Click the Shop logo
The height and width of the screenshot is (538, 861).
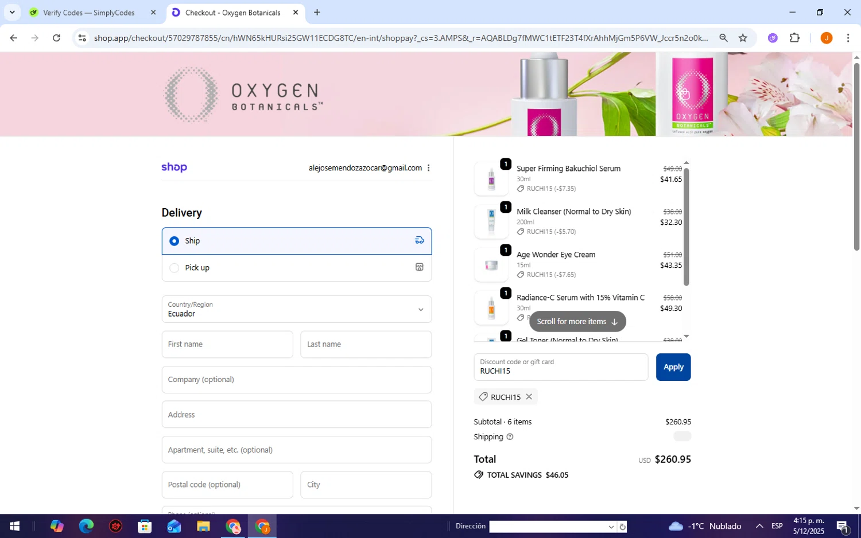click(174, 167)
